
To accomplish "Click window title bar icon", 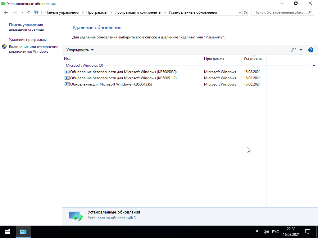I will (x=3, y=3).
